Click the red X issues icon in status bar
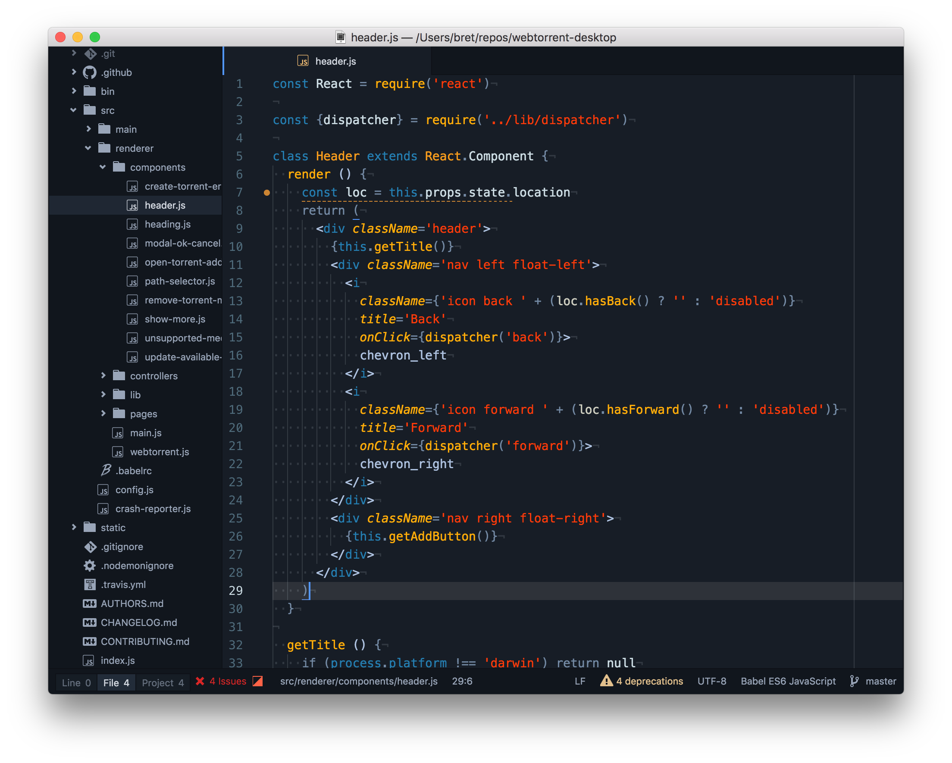 coord(200,682)
